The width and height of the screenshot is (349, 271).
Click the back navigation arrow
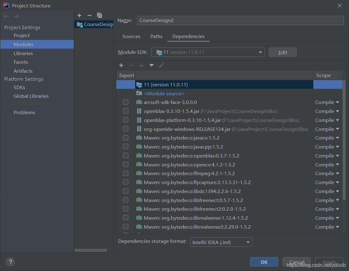point(6,16)
